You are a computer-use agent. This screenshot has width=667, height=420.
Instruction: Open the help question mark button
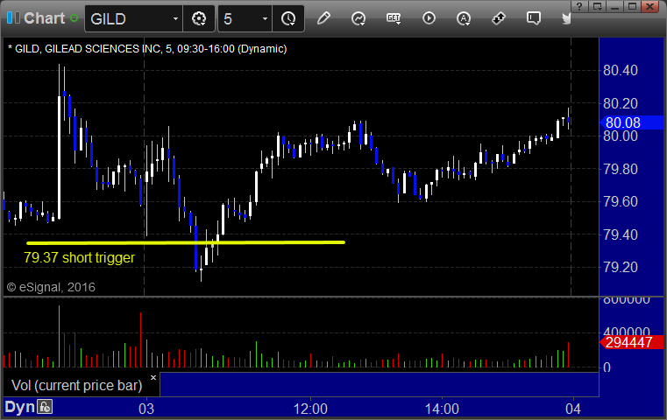coord(579,6)
